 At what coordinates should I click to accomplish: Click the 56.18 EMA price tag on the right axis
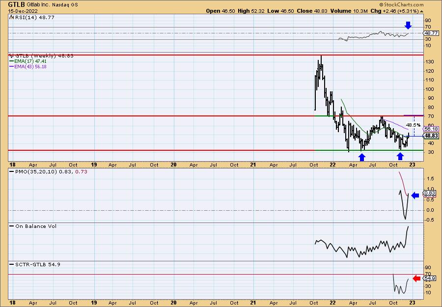(431, 129)
